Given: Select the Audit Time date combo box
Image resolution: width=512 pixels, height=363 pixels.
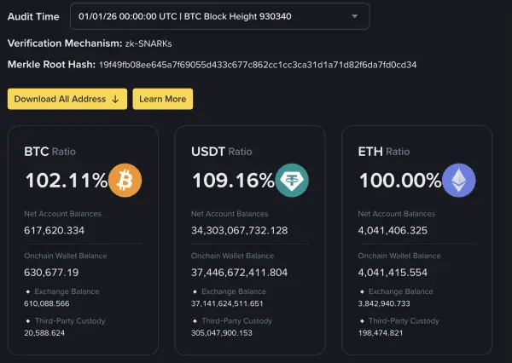Looking at the screenshot, I should (220, 16).
